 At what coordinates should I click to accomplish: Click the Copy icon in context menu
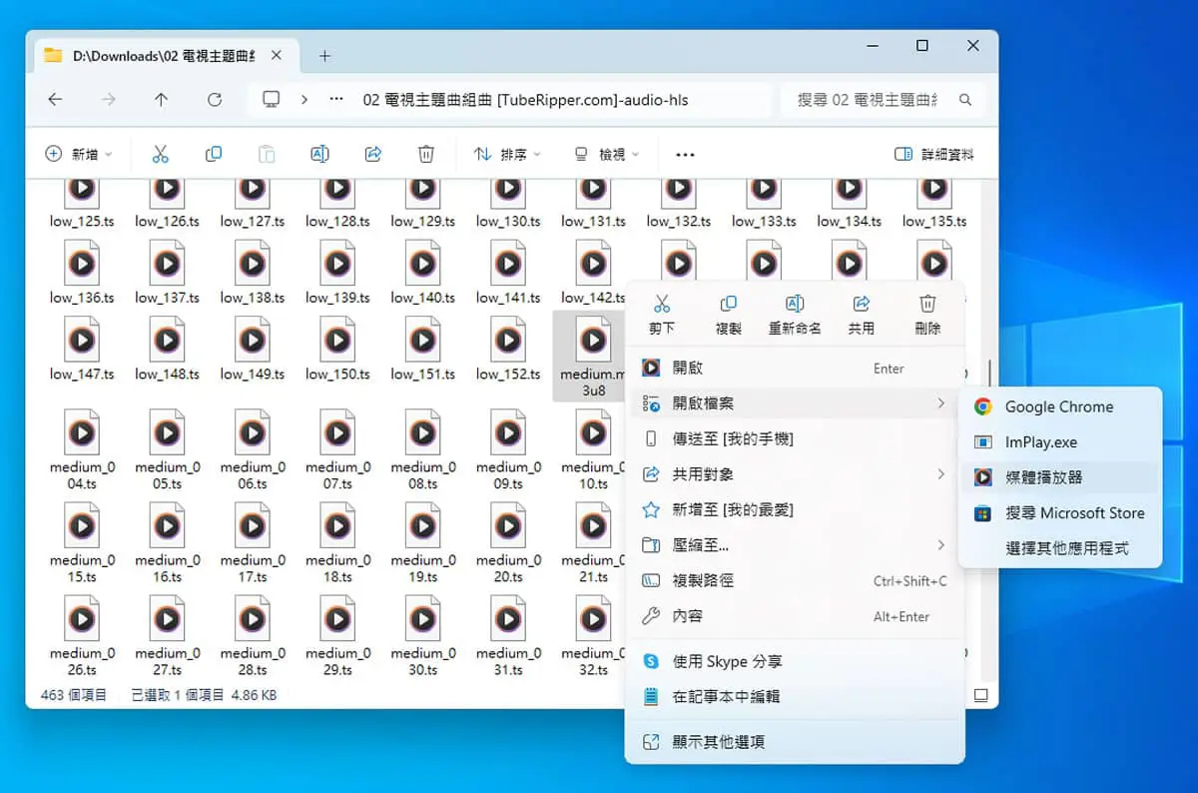pos(728,304)
